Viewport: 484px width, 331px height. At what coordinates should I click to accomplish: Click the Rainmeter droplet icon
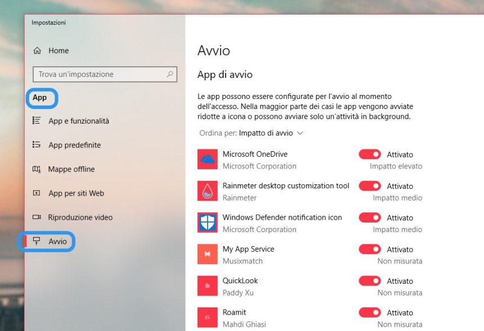coord(208,191)
